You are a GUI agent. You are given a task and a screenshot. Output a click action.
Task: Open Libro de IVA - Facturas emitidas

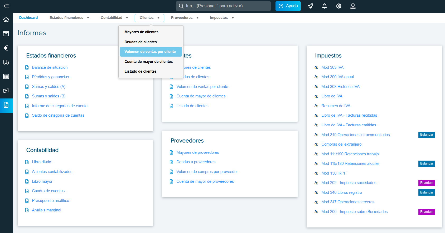pyautogui.click(x=349, y=125)
